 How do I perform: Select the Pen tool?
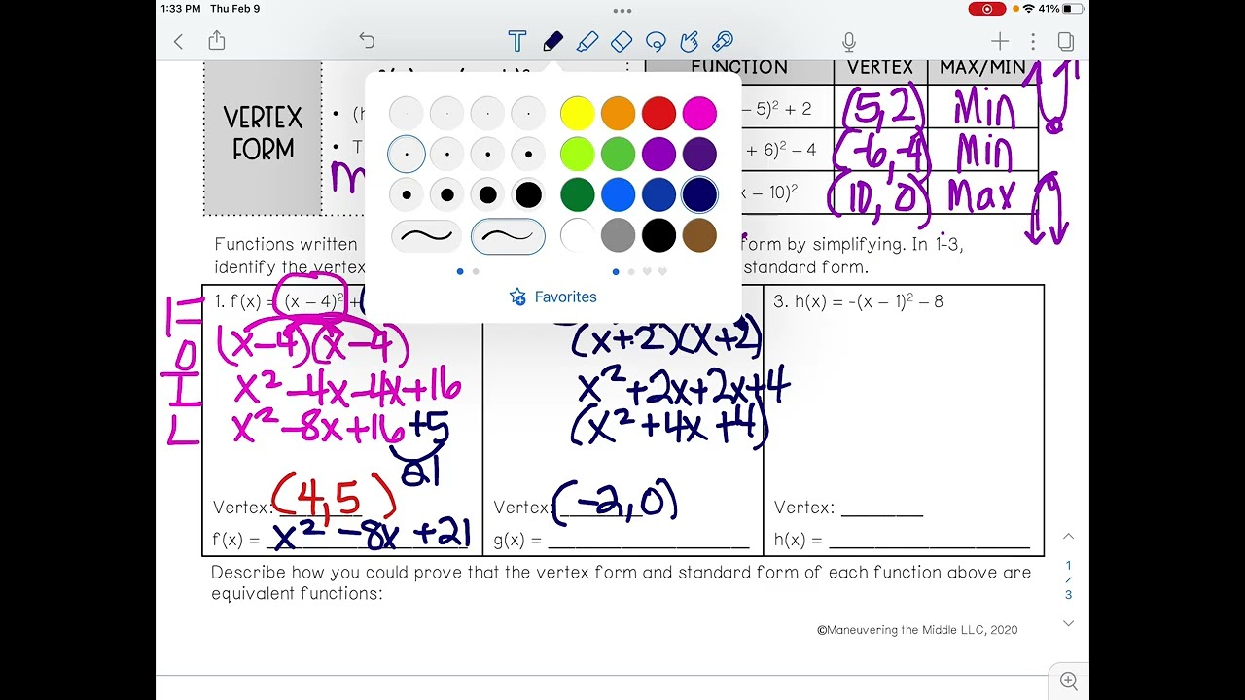[x=552, y=41]
